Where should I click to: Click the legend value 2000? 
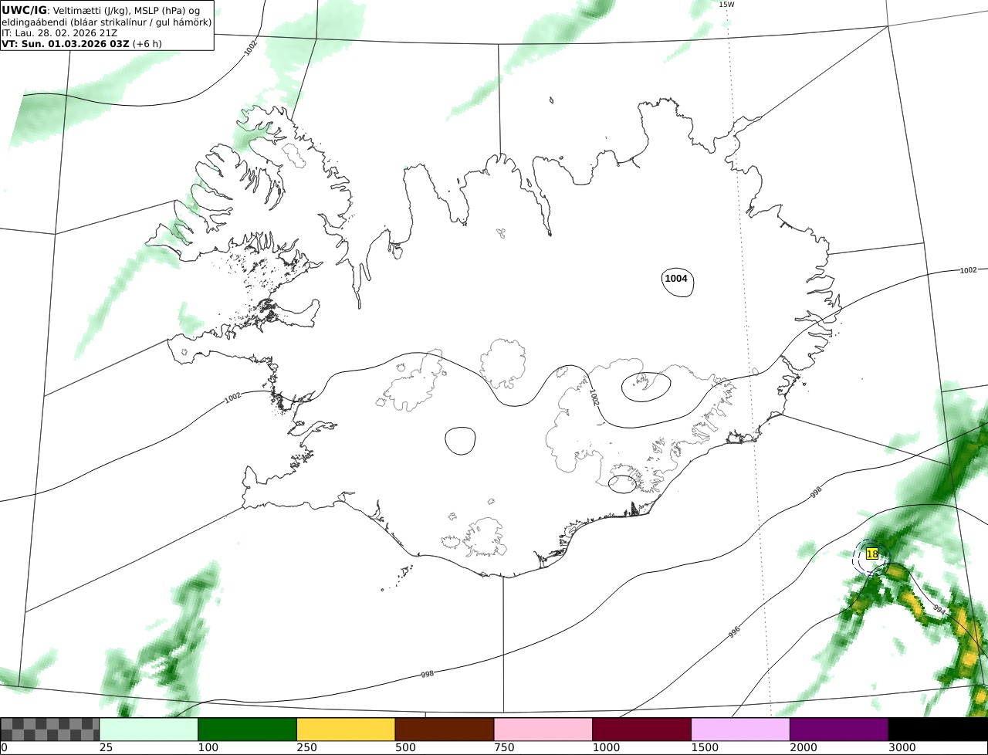803,748
